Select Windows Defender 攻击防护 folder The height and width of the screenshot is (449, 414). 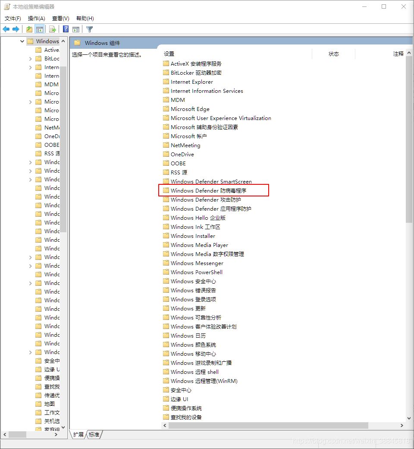[x=202, y=199]
